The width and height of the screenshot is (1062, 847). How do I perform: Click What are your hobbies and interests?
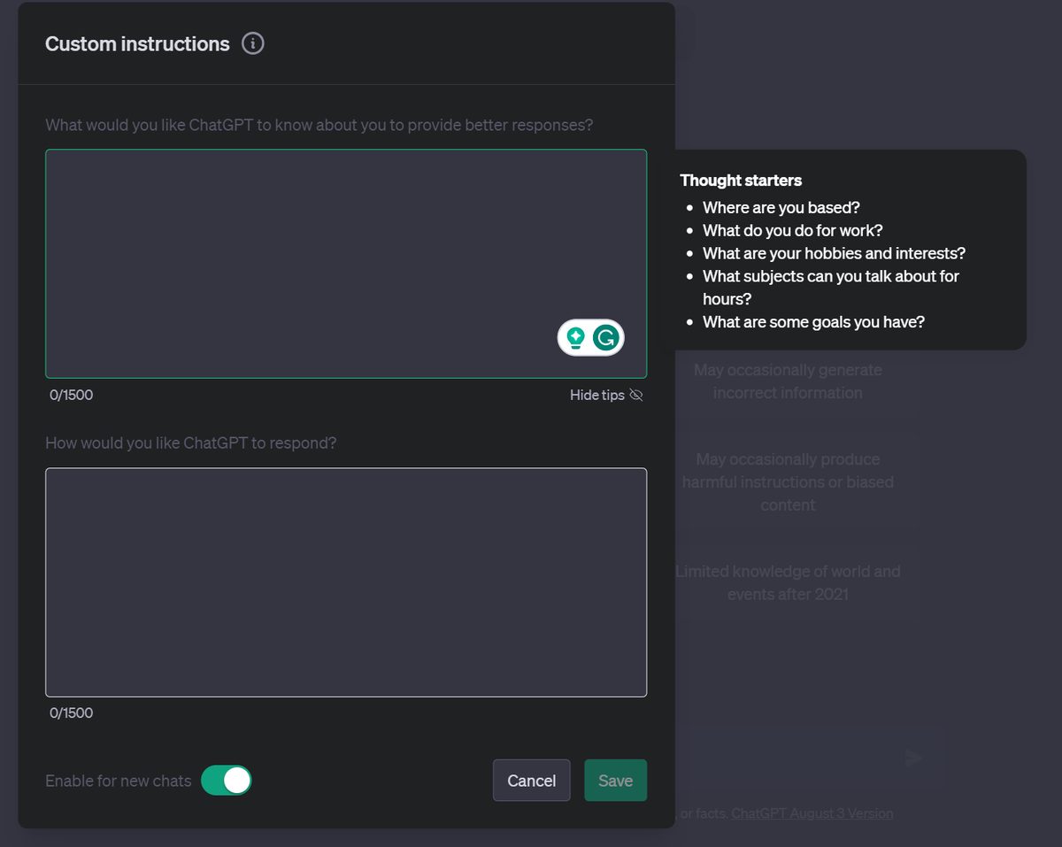[x=834, y=253]
